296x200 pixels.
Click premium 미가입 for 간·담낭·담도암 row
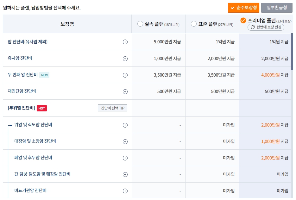pyautogui.click(x=283, y=174)
